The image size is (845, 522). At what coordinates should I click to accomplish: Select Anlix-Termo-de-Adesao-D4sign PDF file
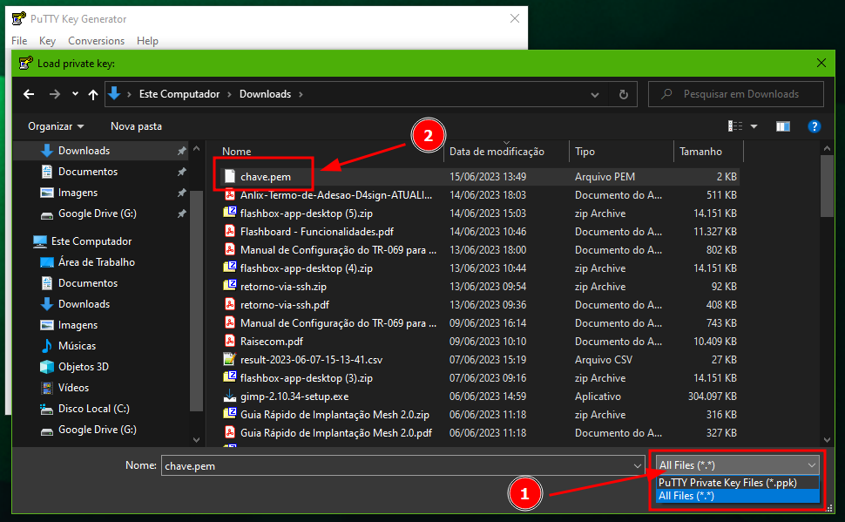pyautogui.click(x=335, y=195)
